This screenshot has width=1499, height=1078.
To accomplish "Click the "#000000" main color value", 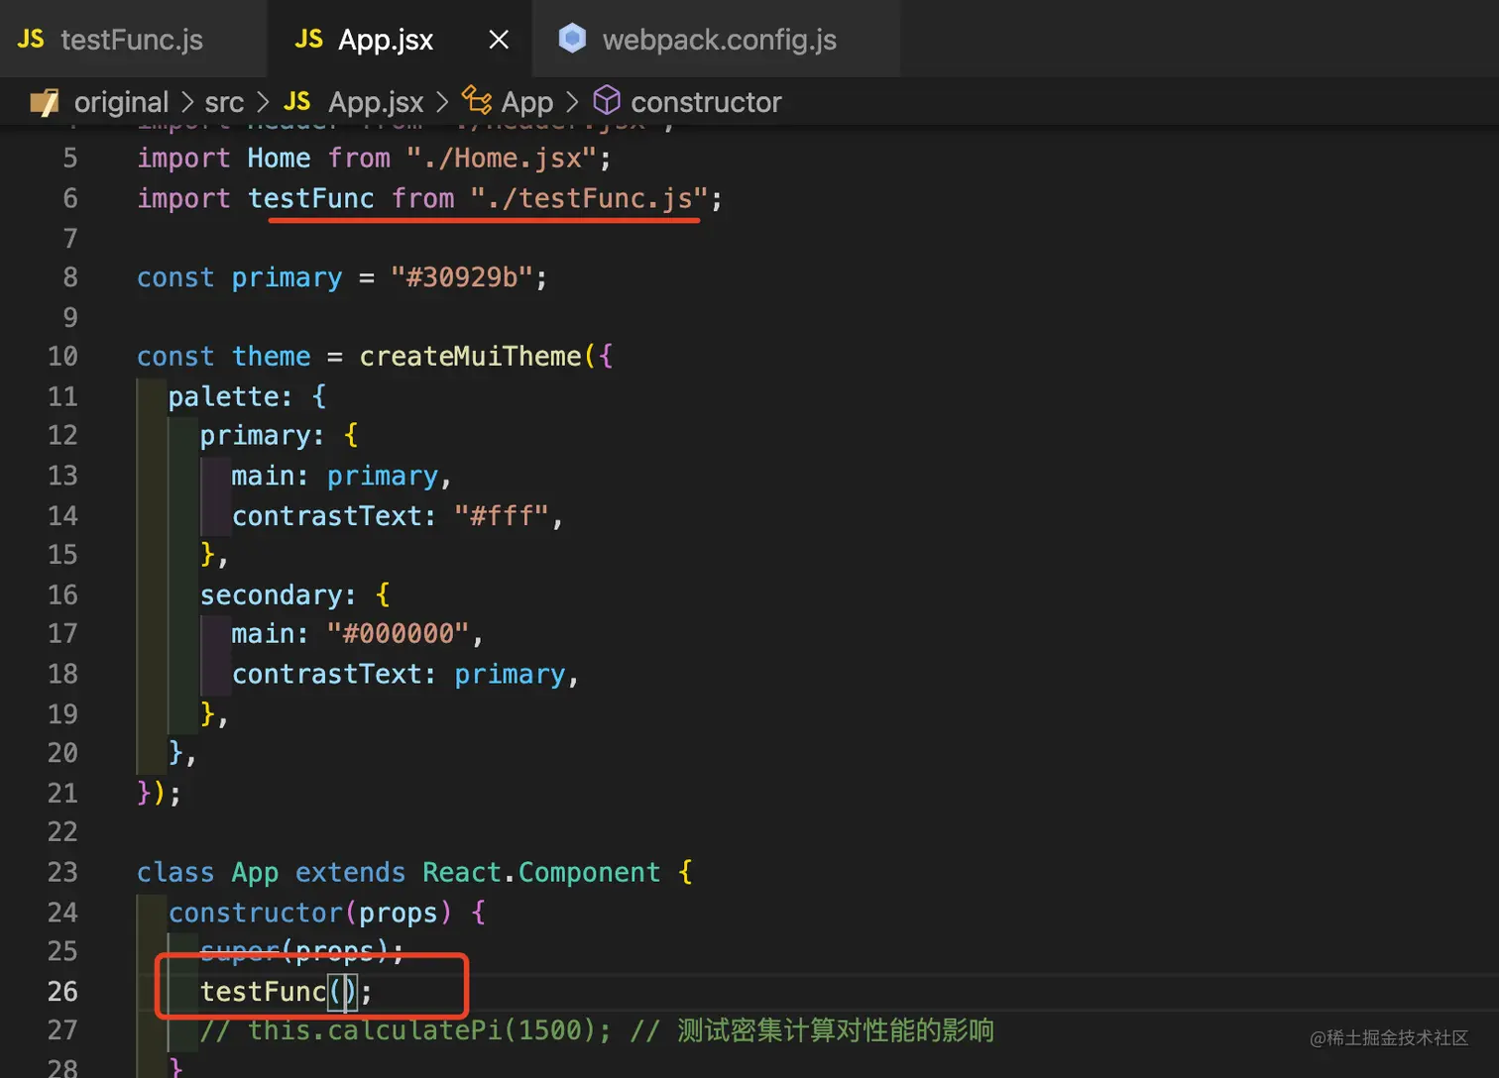I will 399,634.
